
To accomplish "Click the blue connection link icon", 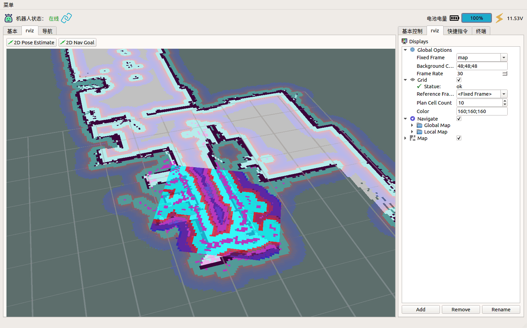I will pos(66,18).
